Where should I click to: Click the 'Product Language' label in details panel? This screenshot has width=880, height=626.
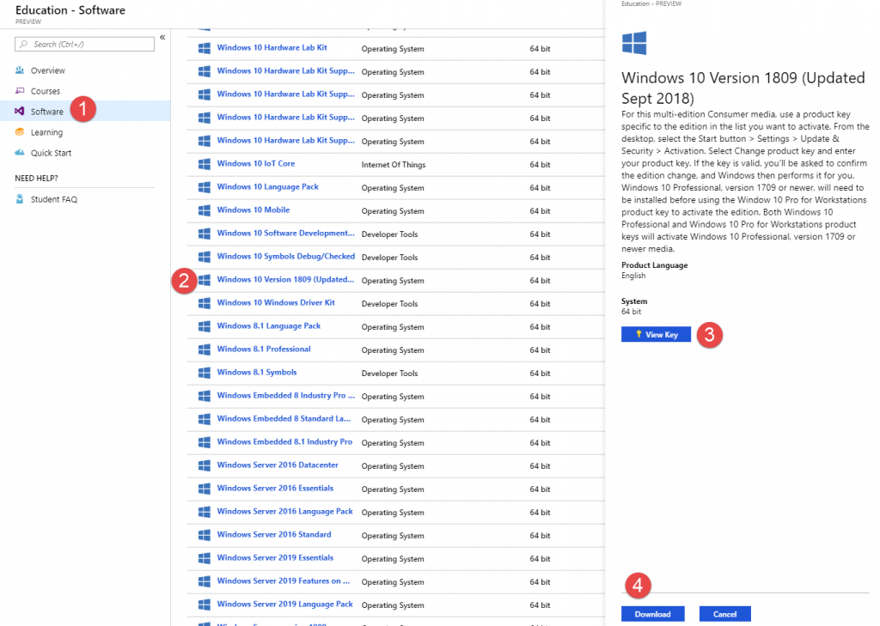[x=654, y=265]
